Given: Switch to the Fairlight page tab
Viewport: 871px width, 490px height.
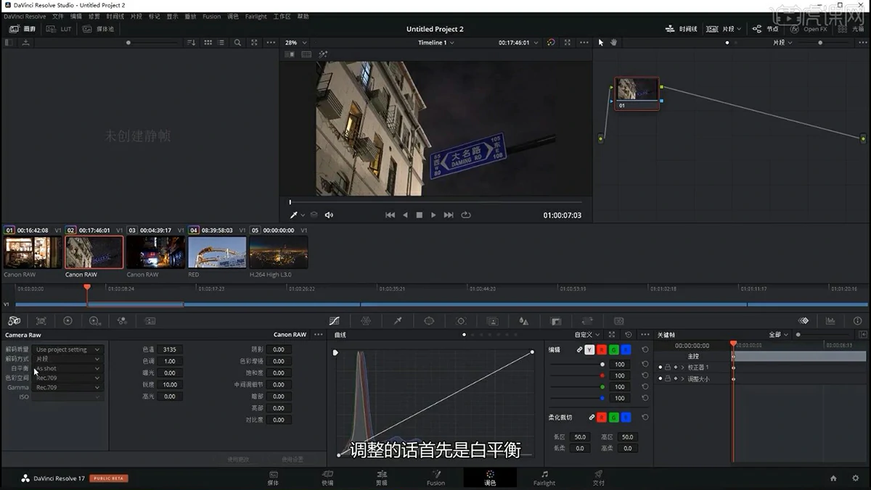Looking at the screenshot, I should (x=544, y=478).
